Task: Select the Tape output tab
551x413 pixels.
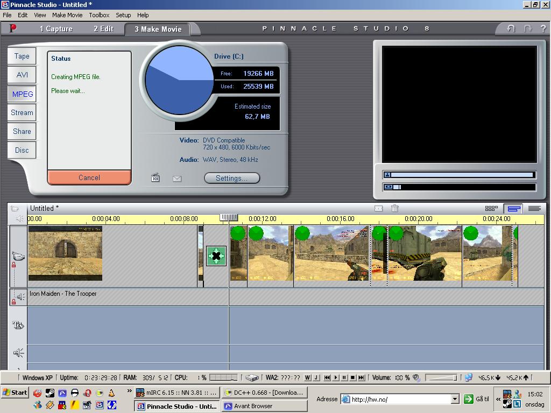Action: (22, 56)
